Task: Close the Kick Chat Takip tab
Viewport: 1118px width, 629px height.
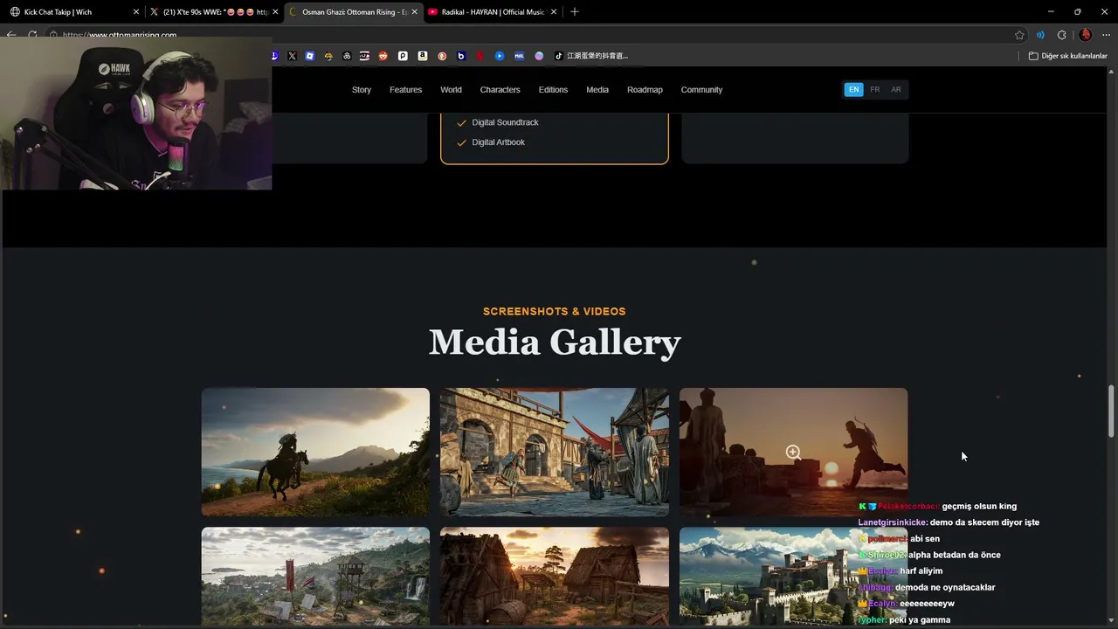Action: click(x=135, y=12)
